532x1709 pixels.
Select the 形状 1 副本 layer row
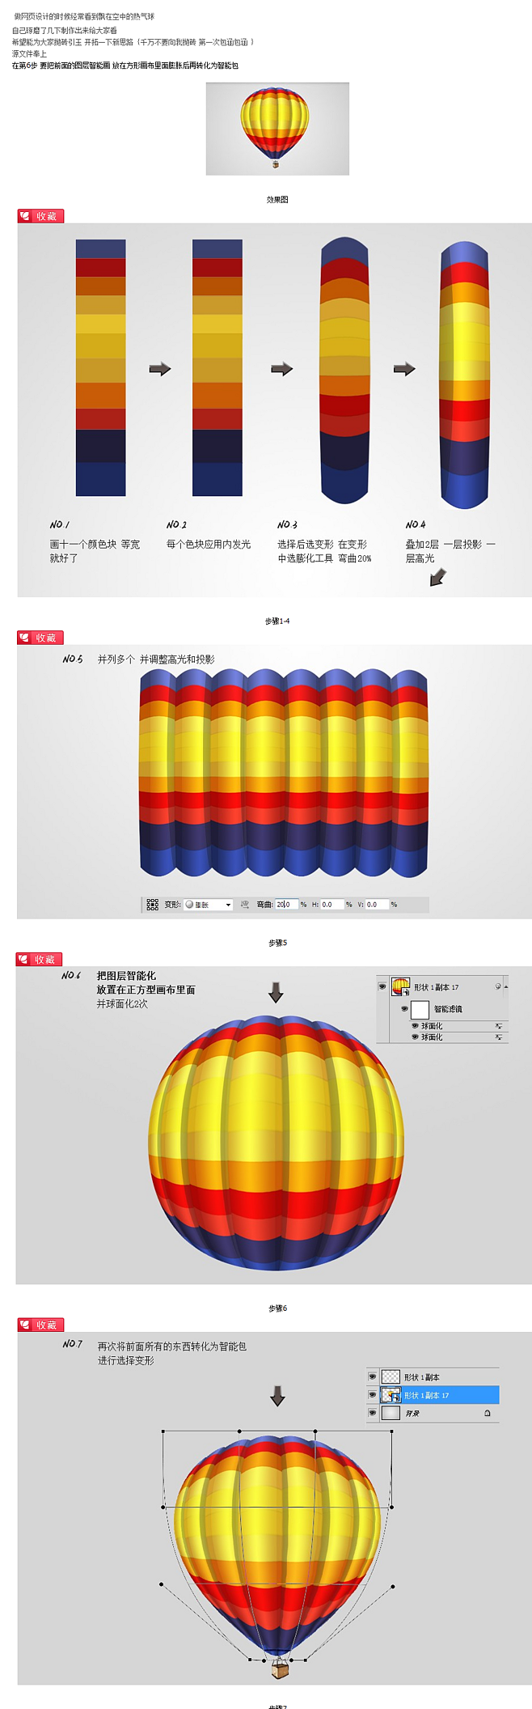coord(440,1376)
